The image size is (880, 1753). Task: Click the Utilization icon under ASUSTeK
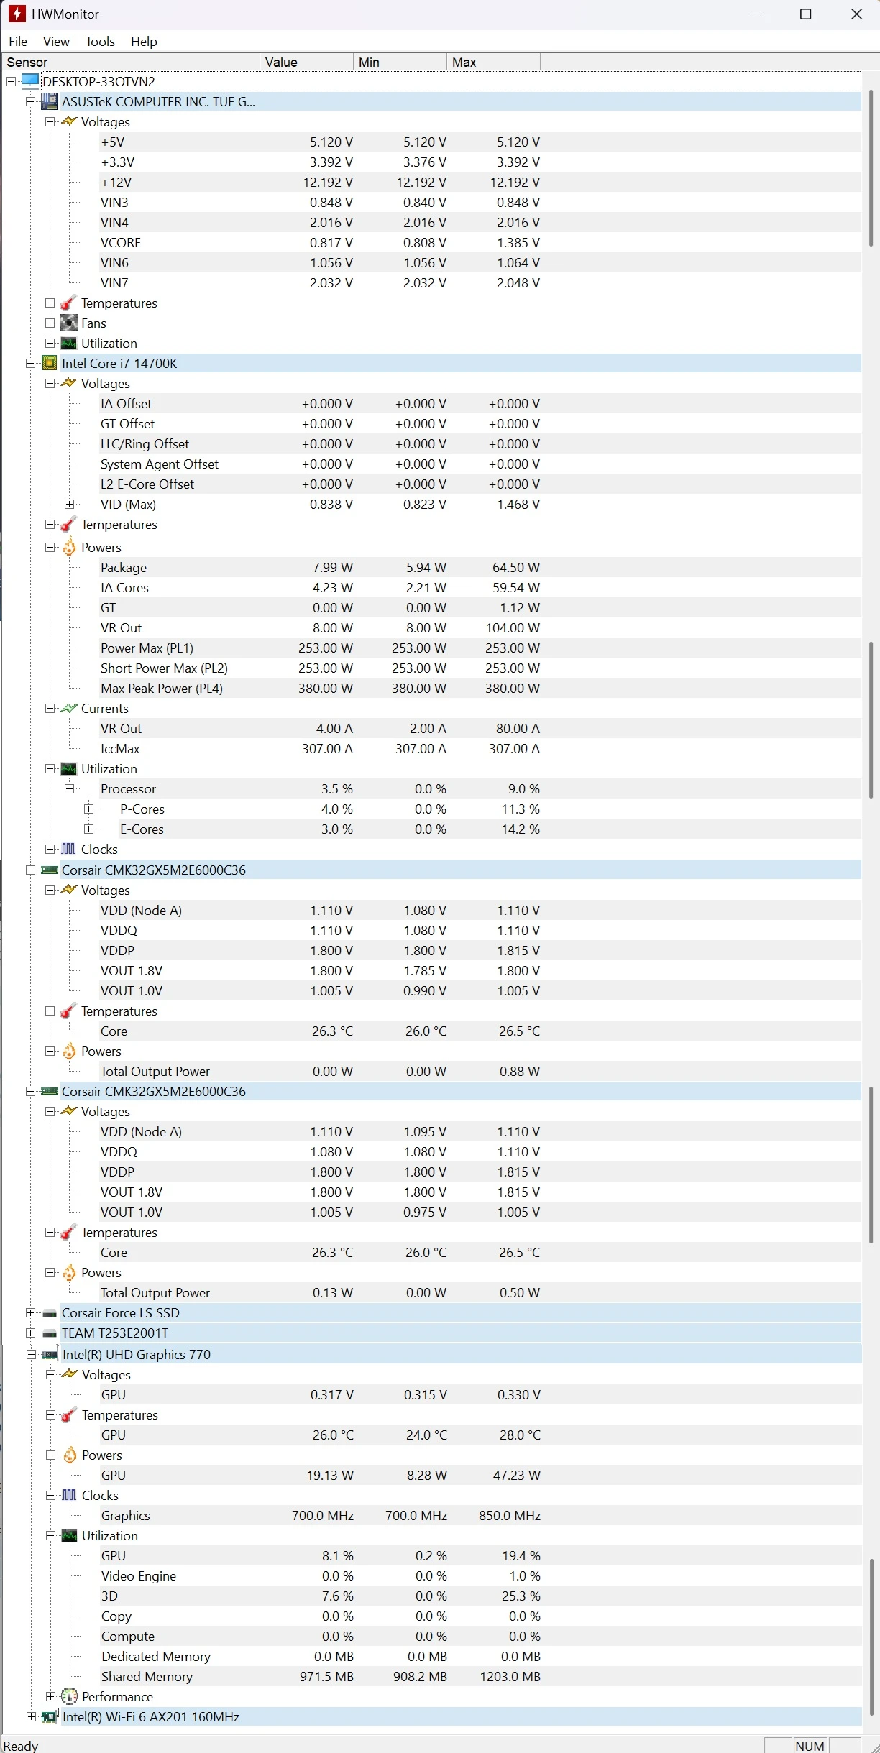[69, 343]
